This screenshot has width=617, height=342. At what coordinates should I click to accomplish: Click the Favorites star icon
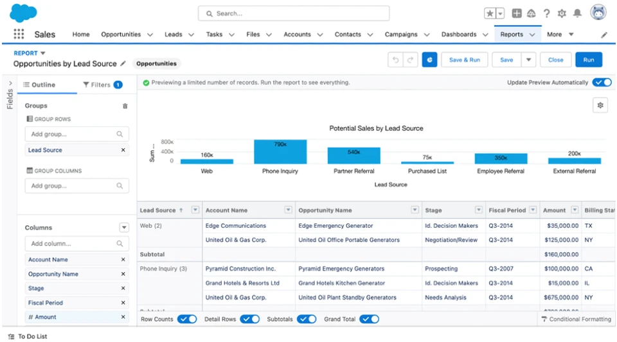(490, 13)
